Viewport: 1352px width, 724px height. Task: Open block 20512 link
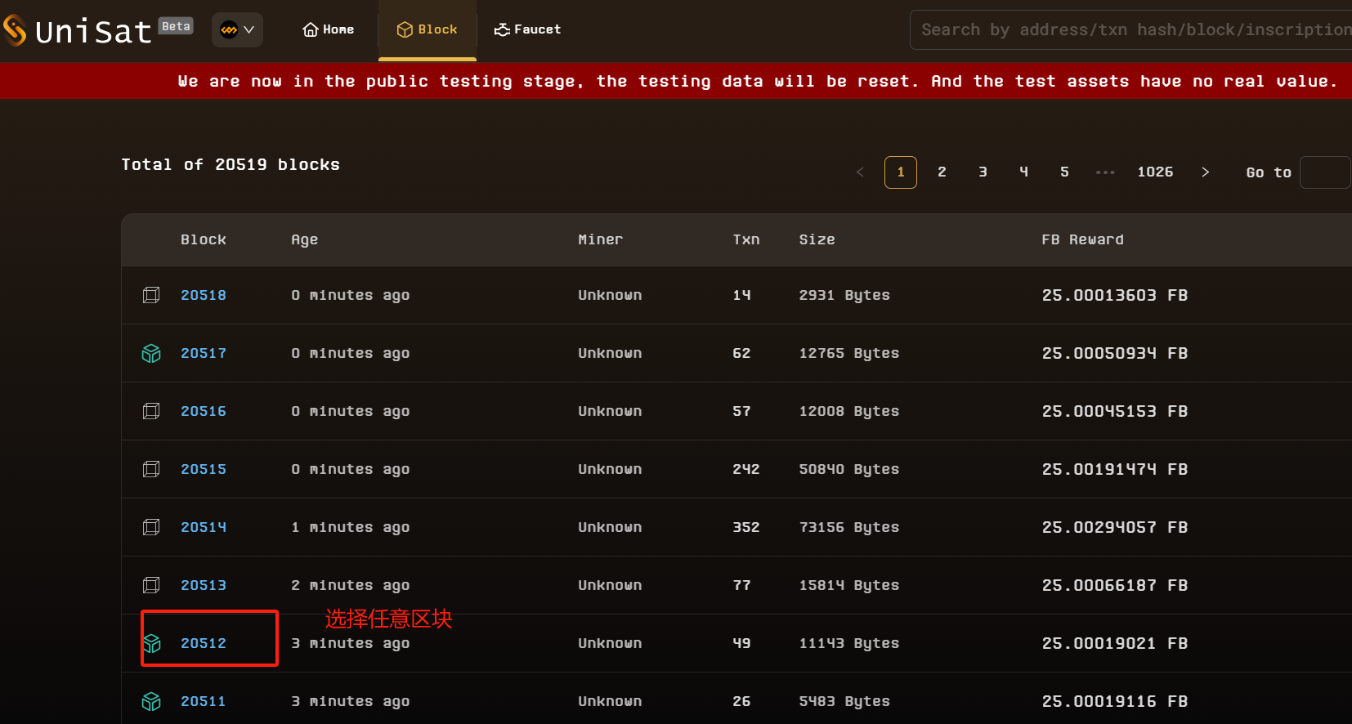click(204, 643)
